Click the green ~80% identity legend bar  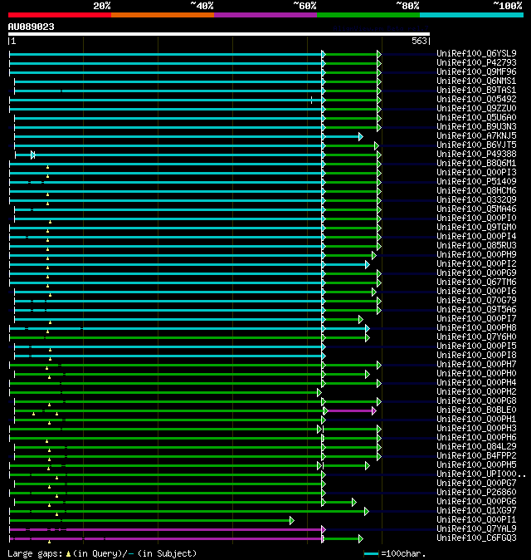click(x=368, y=15)
